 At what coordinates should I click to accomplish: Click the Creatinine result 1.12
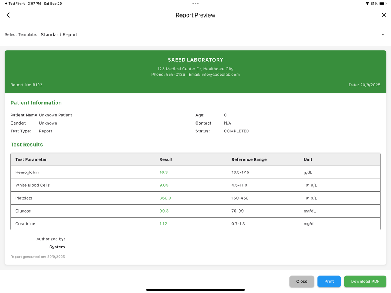coord(163,224)
